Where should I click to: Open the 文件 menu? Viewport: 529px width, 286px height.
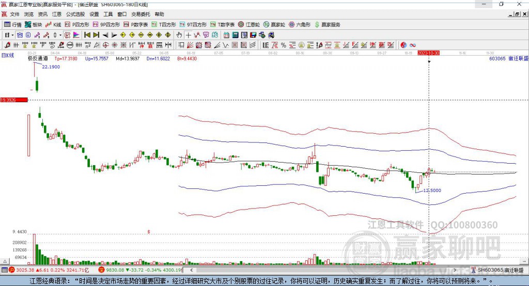coord(14,14)
